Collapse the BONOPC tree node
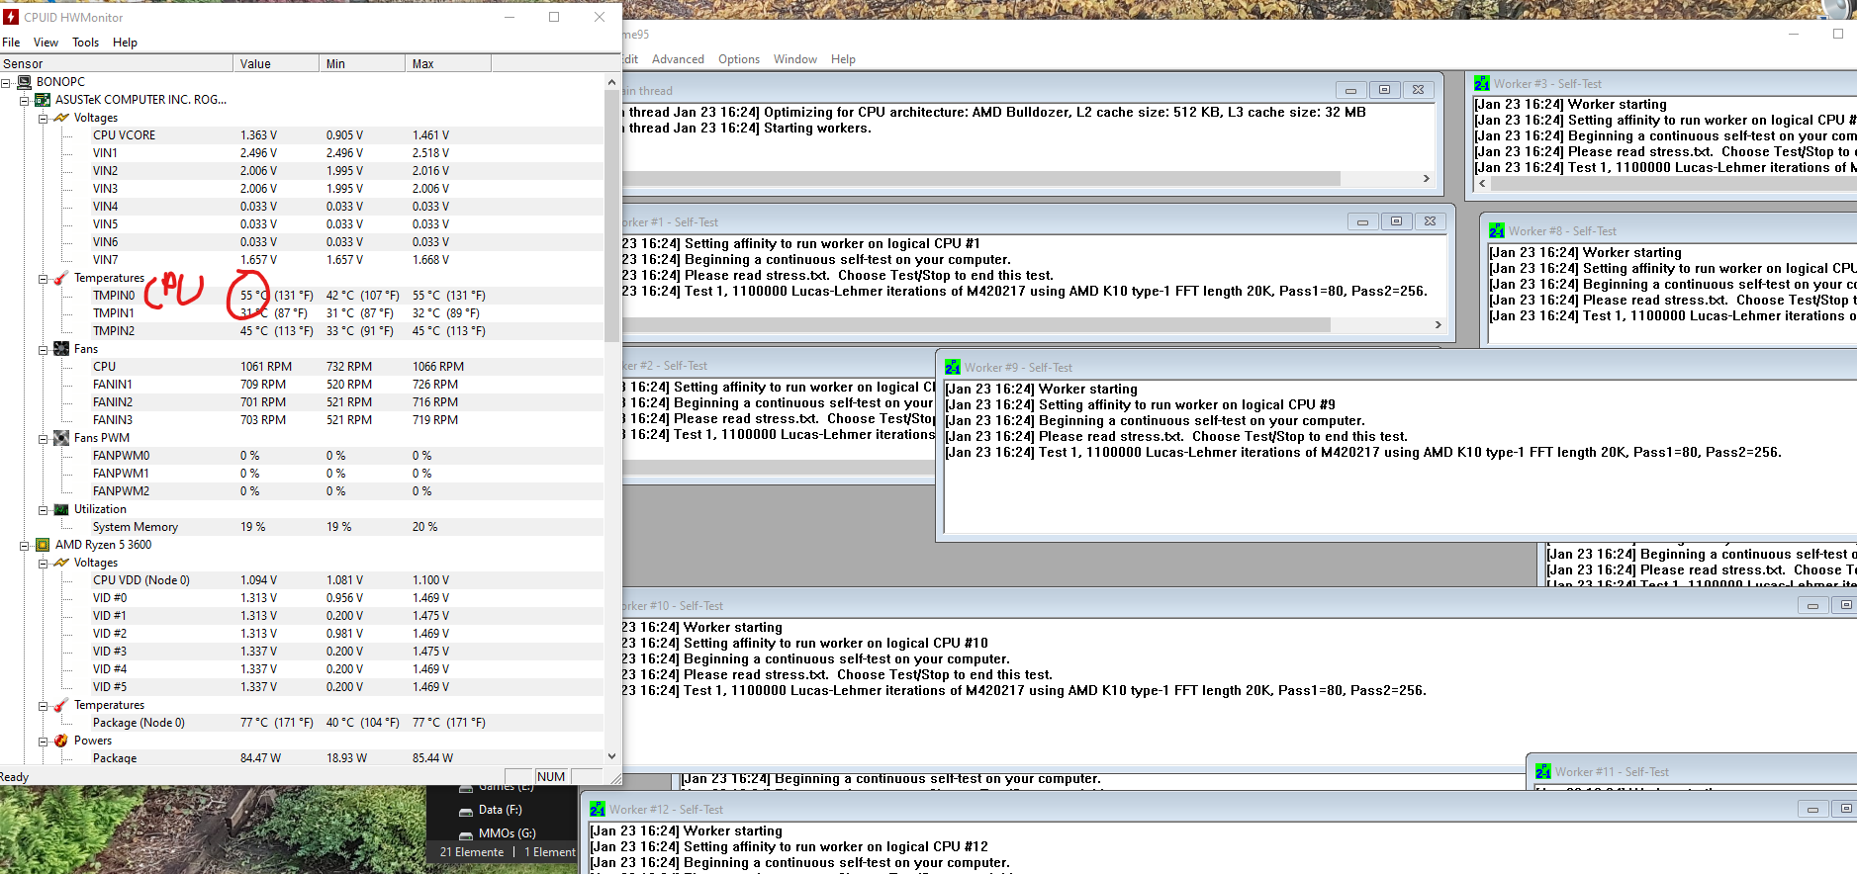 coord(6,82)
